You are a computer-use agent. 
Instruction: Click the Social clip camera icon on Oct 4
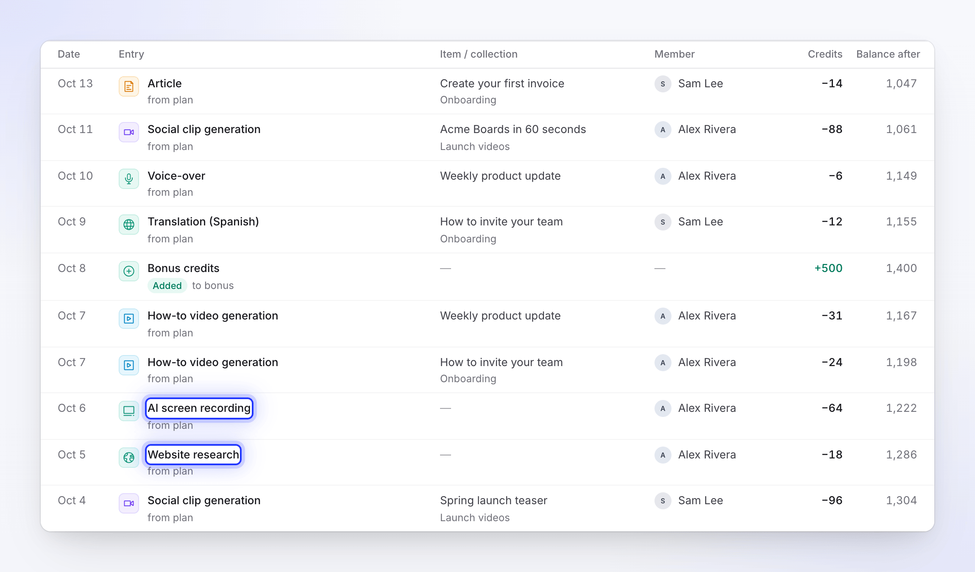pos(129,503)
